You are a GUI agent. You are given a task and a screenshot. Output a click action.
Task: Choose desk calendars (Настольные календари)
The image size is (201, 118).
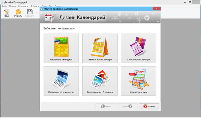[x=100, y=48]
